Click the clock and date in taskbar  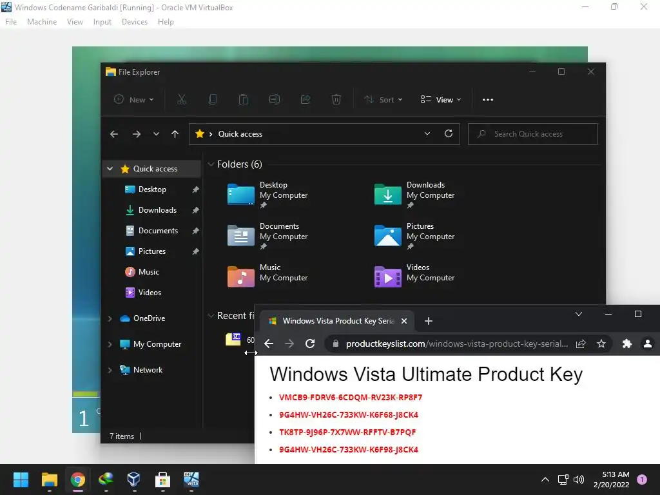click(611, 480)
